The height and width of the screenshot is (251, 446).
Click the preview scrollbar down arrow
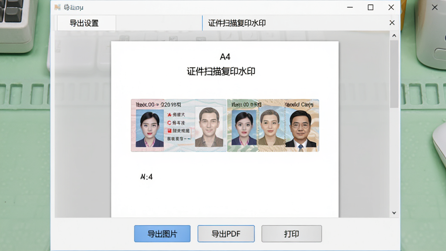click(x=394, y=213)
